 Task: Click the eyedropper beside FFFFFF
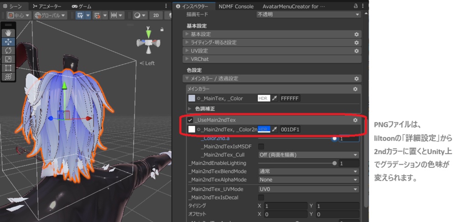point(275,98)
